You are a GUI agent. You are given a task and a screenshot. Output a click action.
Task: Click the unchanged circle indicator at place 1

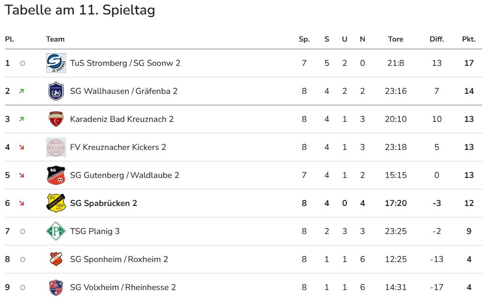click(22, 63)
